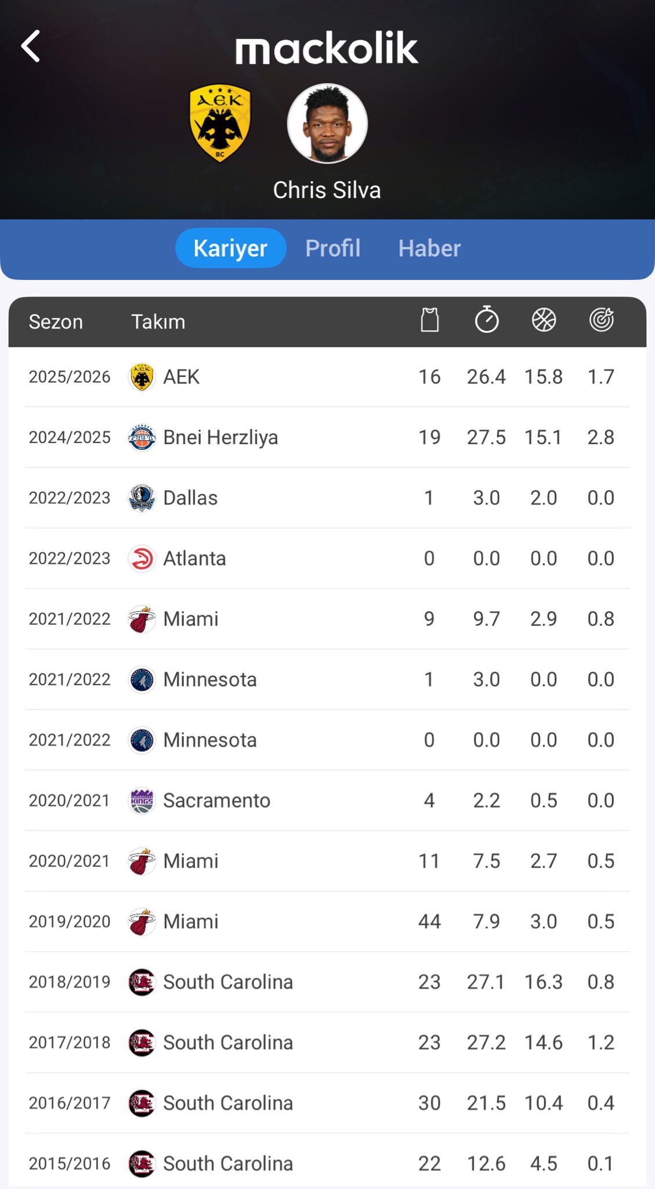Open the 2019/2020 Miami season row
Screen dimensions: 655x1189
click(327, 921)
